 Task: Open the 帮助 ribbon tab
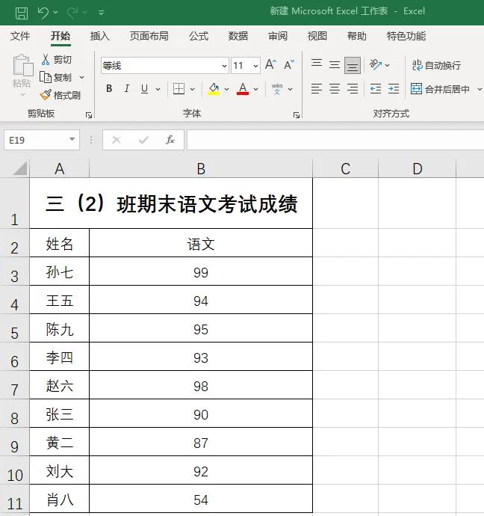tap(356, 36)
